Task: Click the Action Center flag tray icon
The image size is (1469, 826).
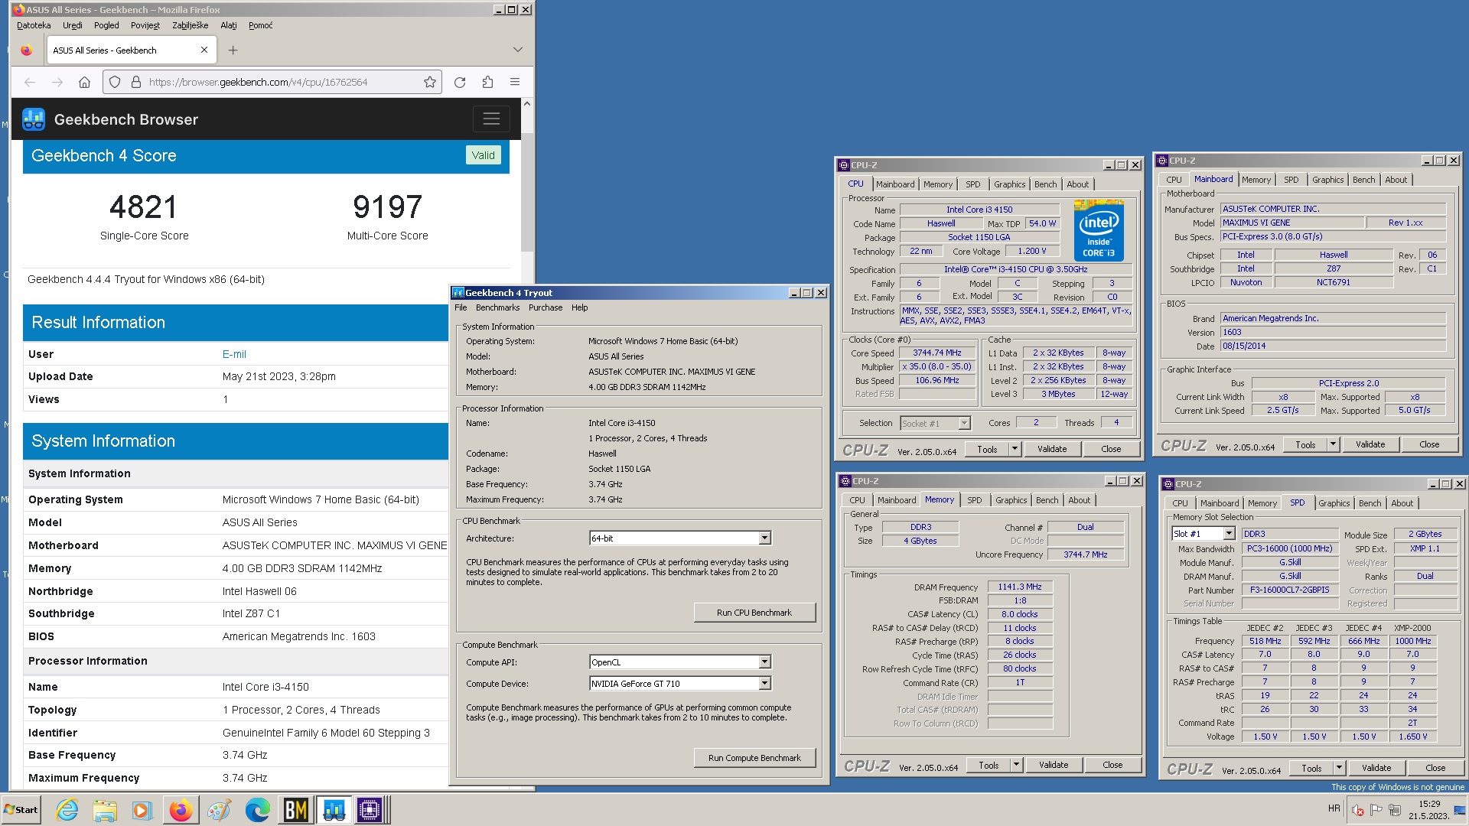Action: [x=1376, y=810]
